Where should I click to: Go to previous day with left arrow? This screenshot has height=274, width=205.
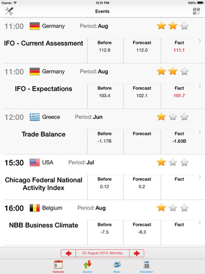click(x=68, y=253)
